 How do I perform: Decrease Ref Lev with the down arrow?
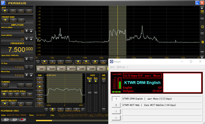coord(27,31)
